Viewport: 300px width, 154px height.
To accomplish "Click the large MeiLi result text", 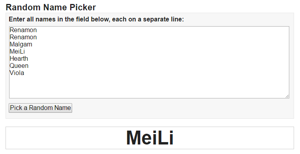I will 150,138.
